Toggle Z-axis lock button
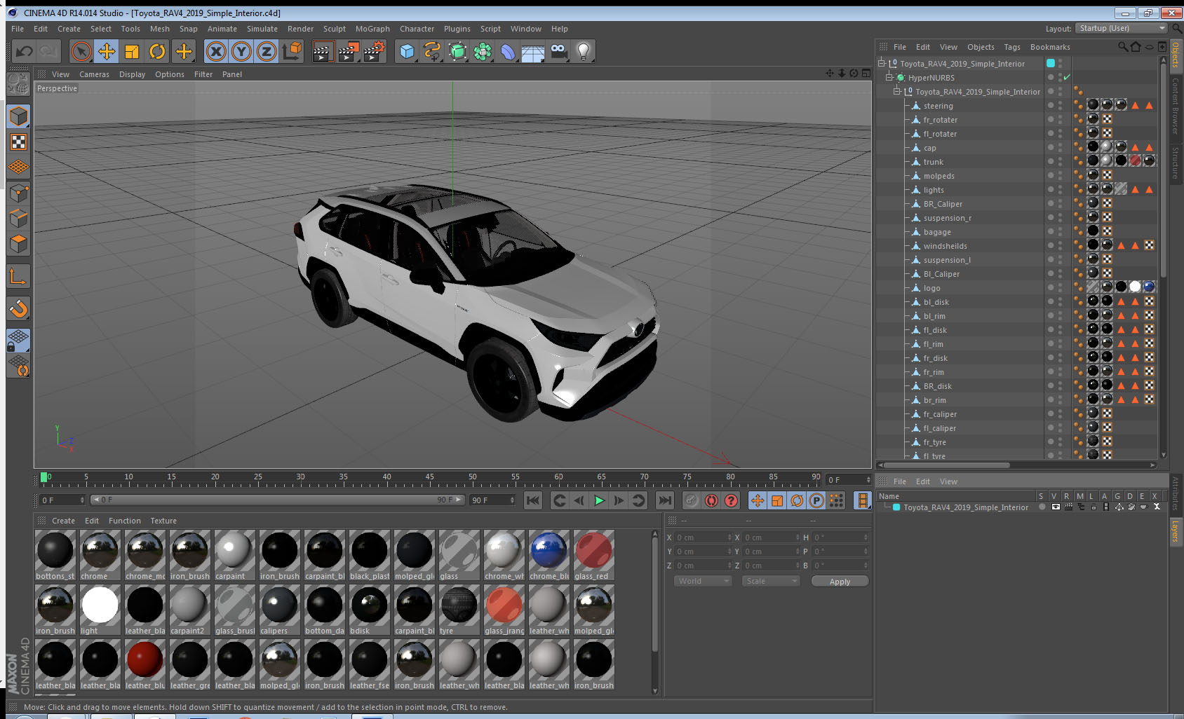1184x719 pixels. point(267,51)
